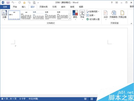Open the 段落间距 paragraph spacing dropdown
Image resolution: width=134 pixels, height=101 pixels.
point(93,12)
